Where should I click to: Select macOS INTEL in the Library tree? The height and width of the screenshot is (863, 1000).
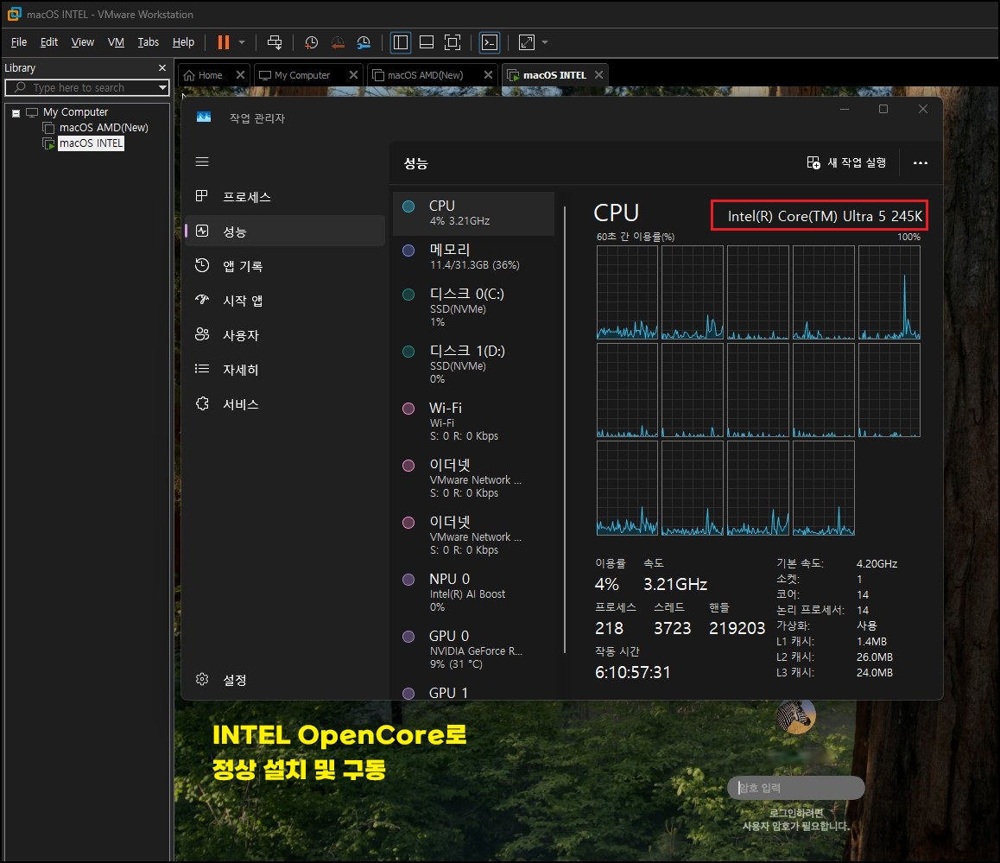tap(92, 143)
